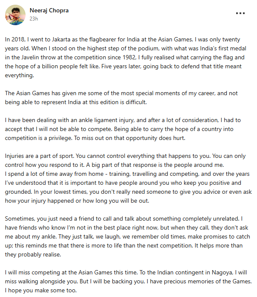The height and width of the screenshot is (297, 257).
Task: Click the phrase 'they probably realise.'
Action: tap(33, 255)
